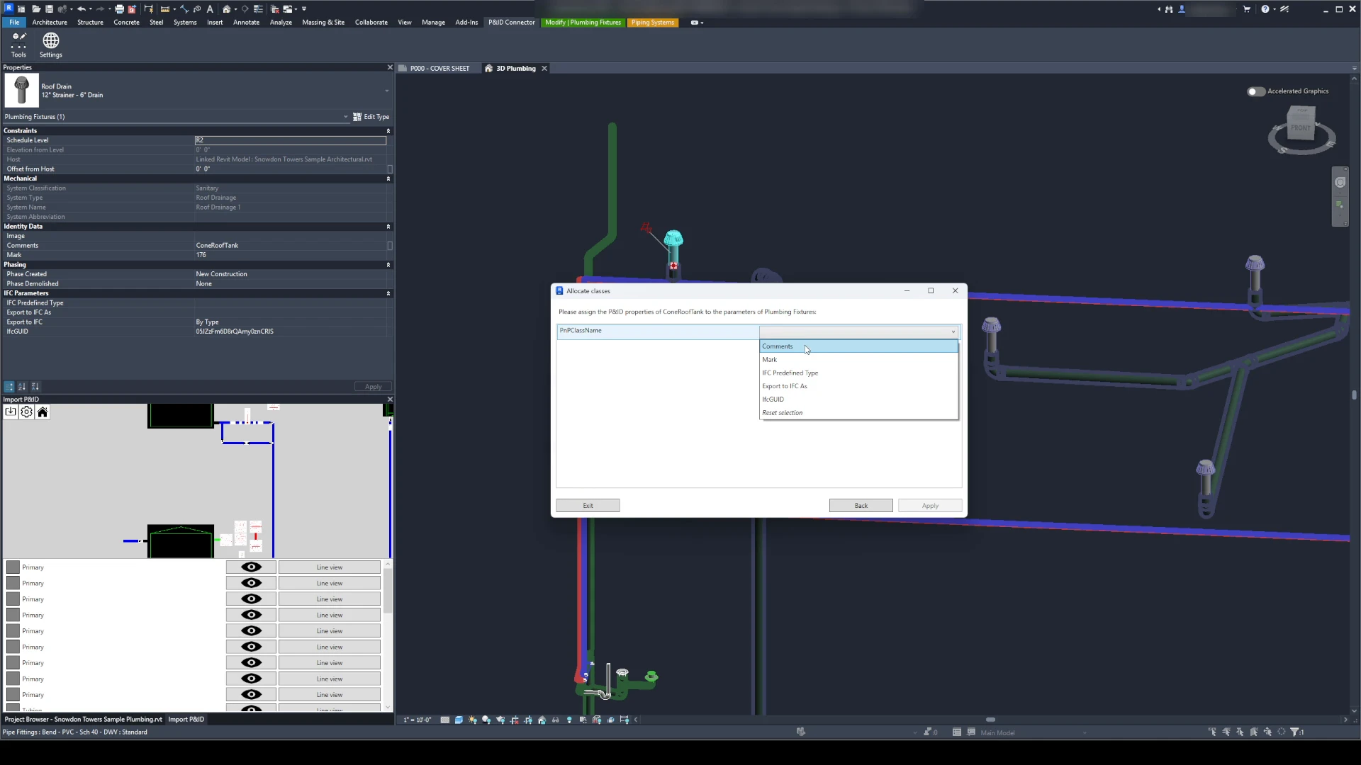Click the ViewCube FRONT face
Screen dimensions: 1361x765
pos(1301,127)
